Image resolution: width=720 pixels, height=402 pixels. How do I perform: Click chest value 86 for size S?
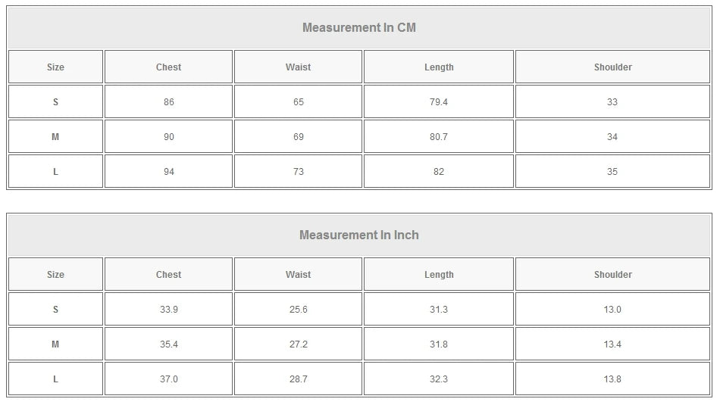coord(168,102)
